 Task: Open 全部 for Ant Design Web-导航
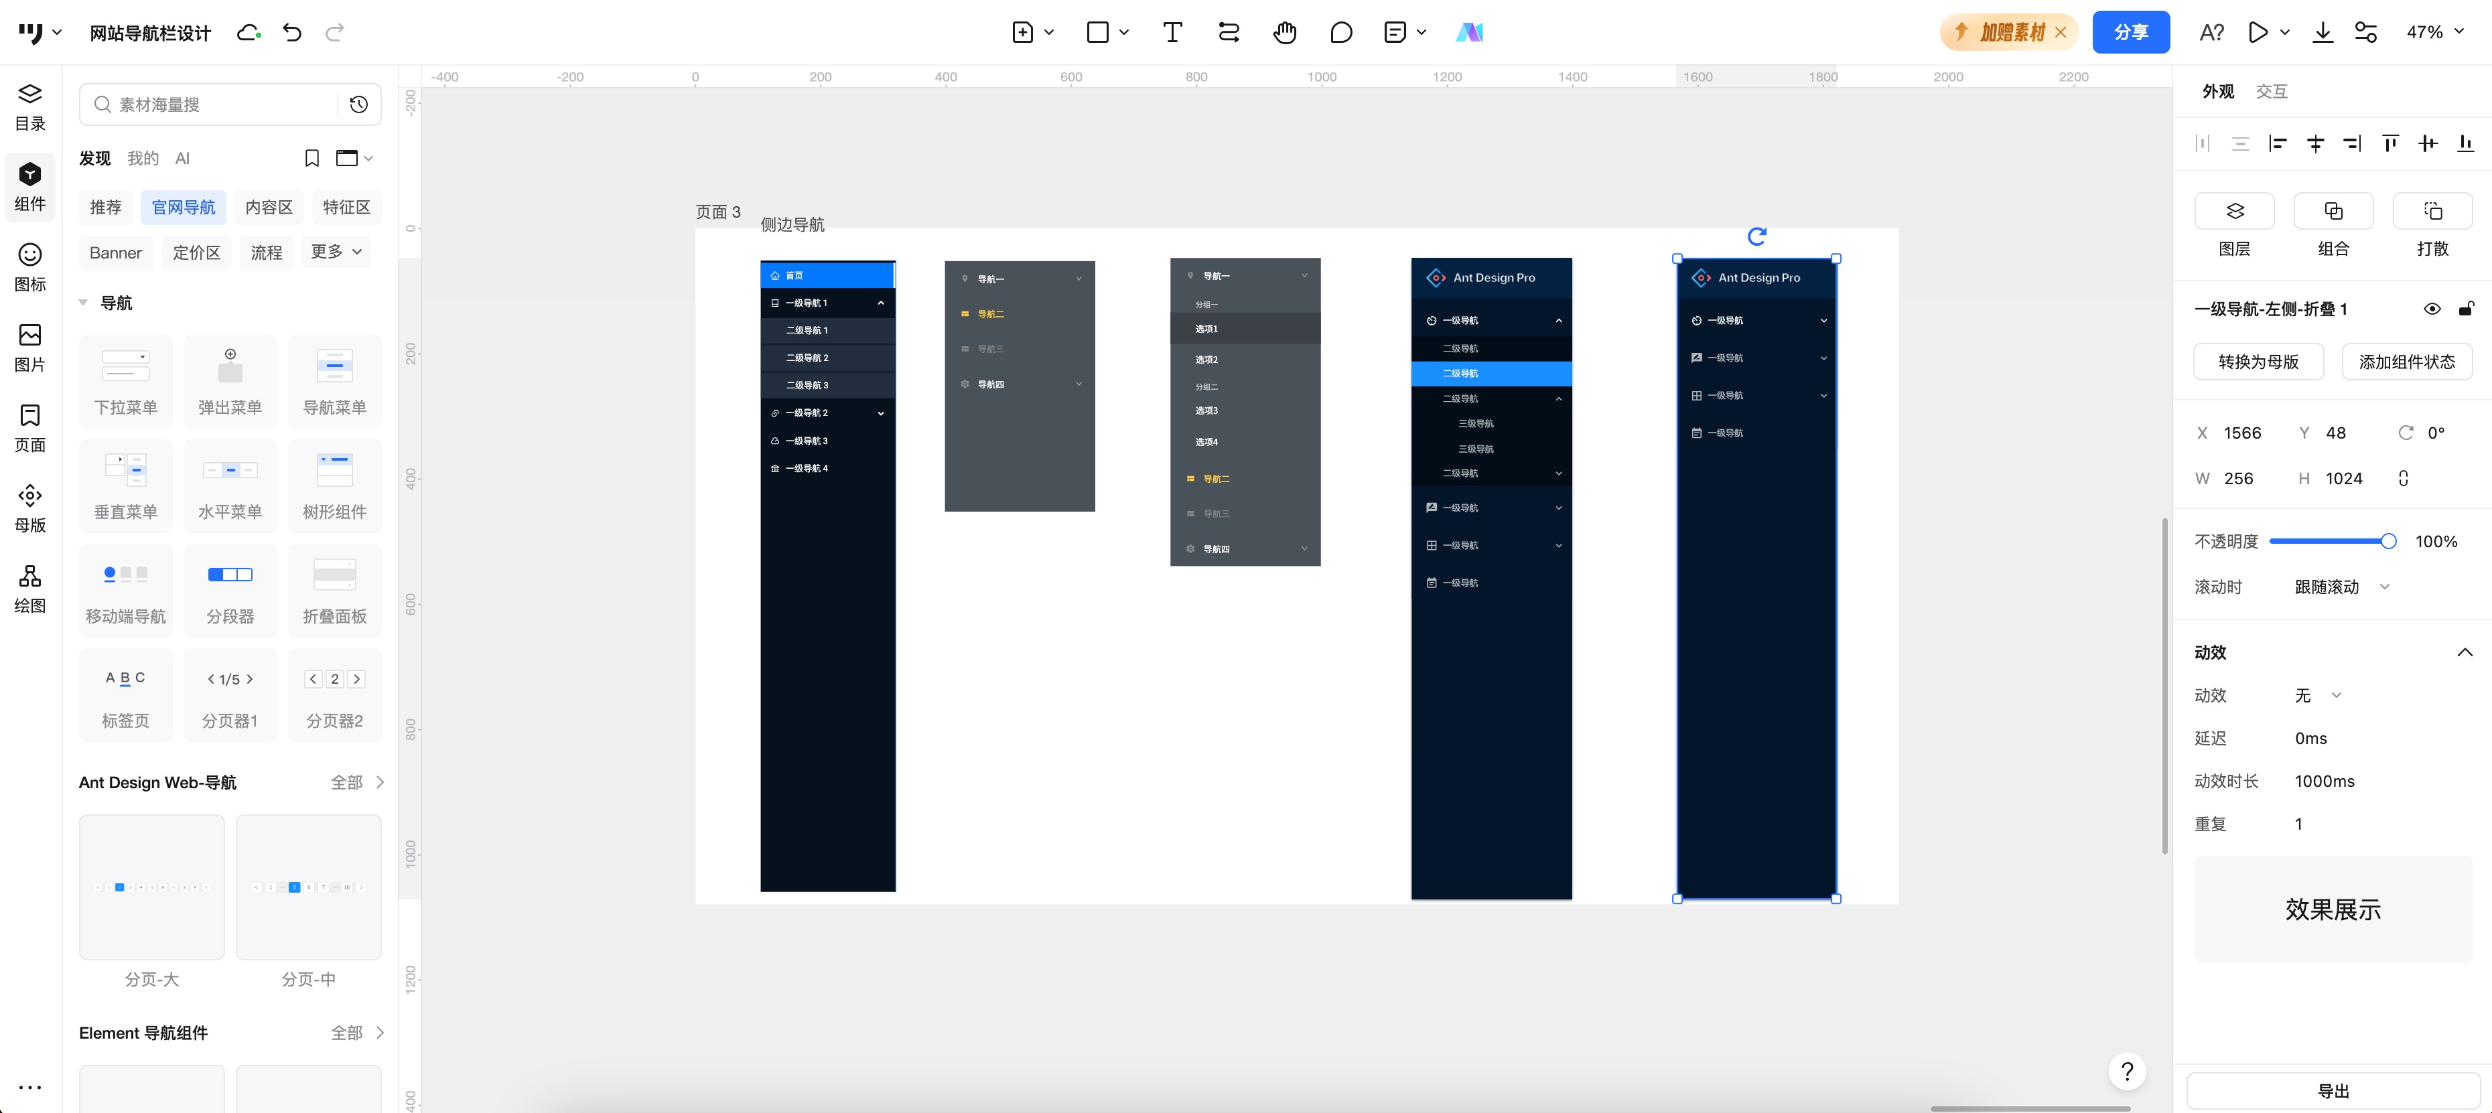[x=357, y=782]
